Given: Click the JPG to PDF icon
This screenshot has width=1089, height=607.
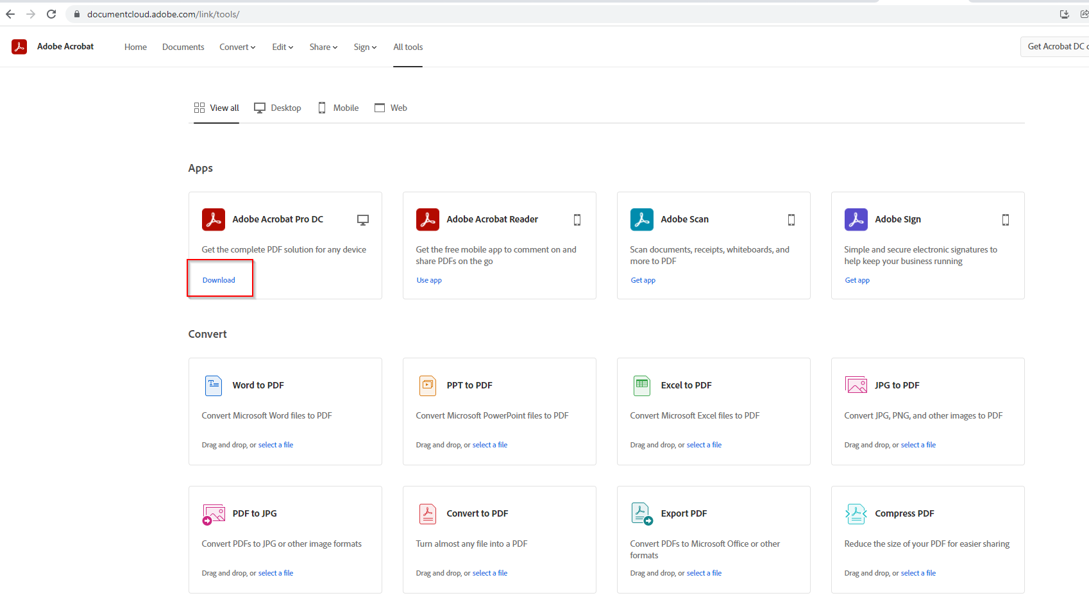Looking at the screenshot, I should [856, 385].
